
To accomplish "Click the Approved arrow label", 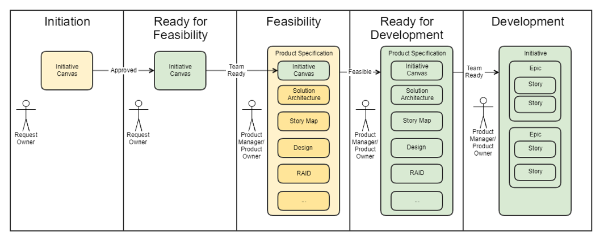I will coord(124,70).
